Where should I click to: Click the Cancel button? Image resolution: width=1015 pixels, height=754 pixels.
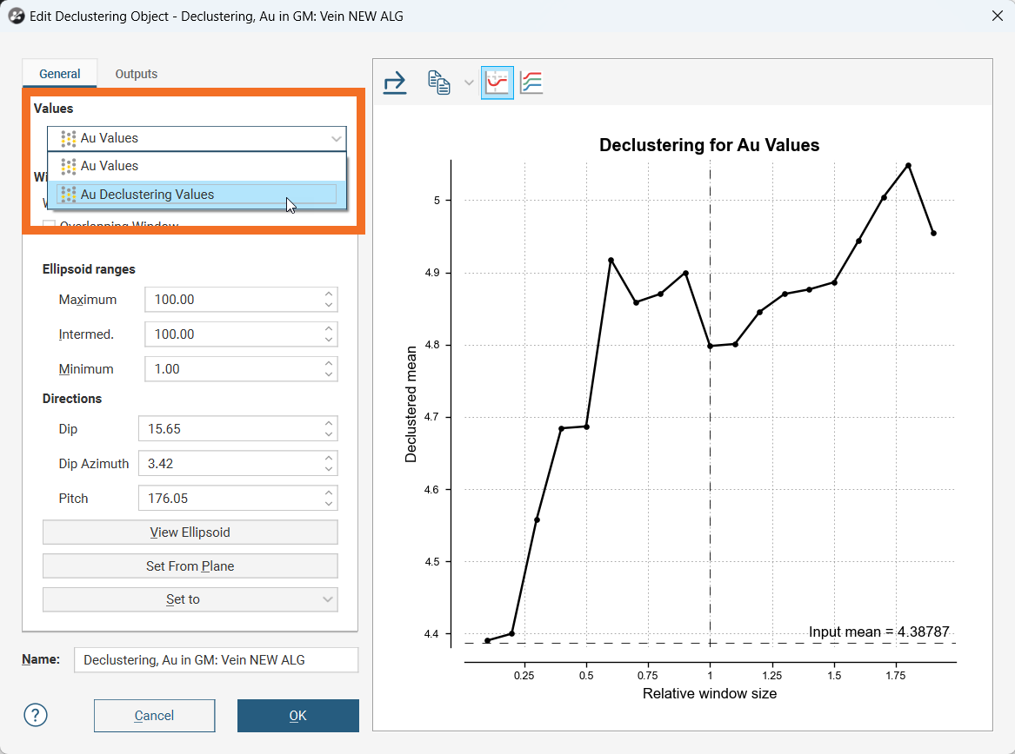pyautogui.click(x=154, y=716)
